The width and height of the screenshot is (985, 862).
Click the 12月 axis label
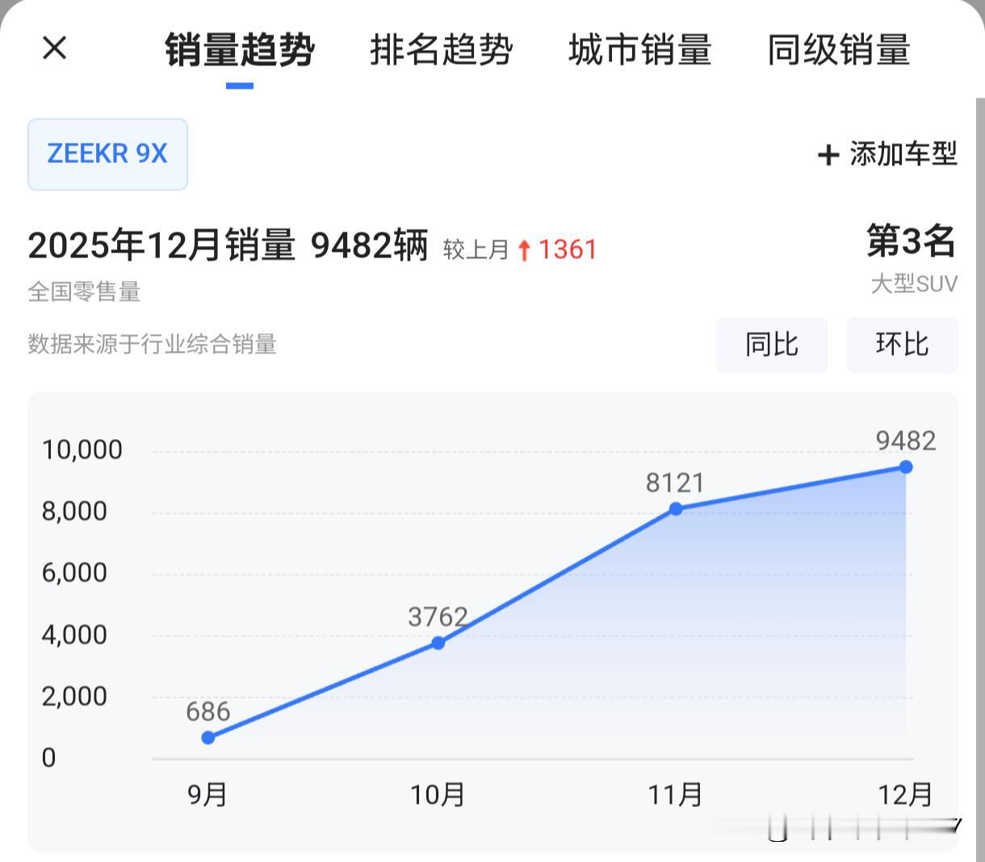click(905, 795)
